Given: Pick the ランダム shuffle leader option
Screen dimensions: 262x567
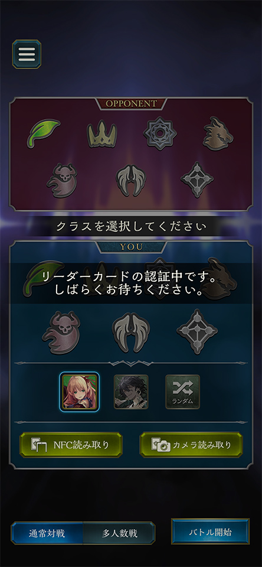Looking at the screenshot, I should [182, 392].
